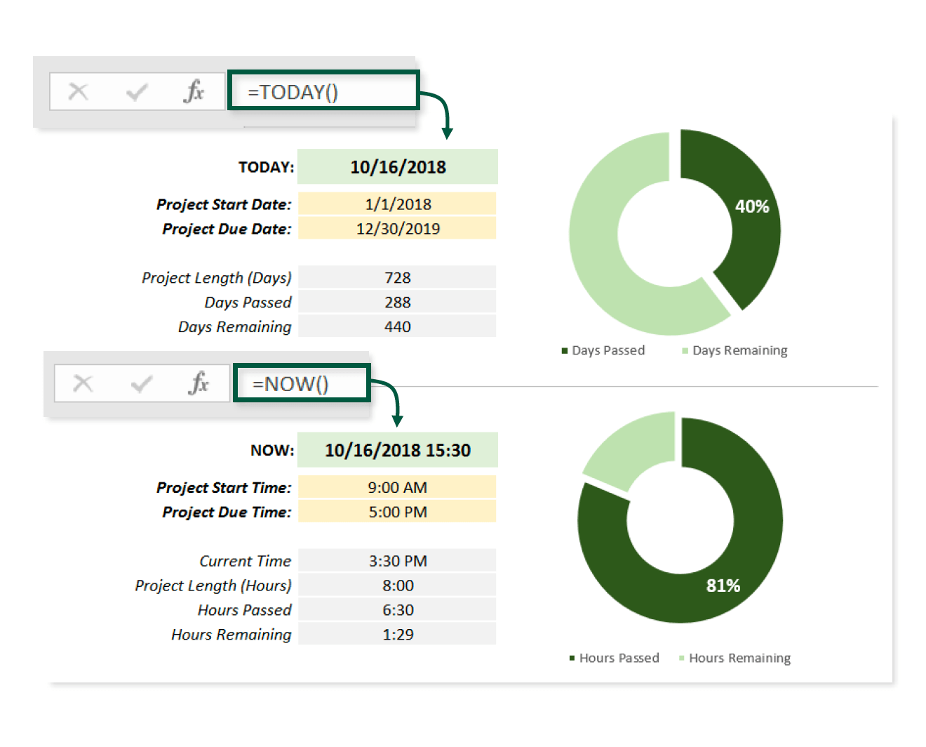Select the =TODAY() formula input field
The width and height of the screenshot is (926, 747).
pos(323,91)
